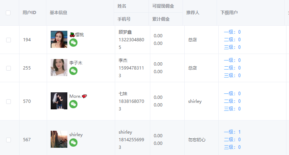Check the box for user 194
Image resolution: width=289 pixels, height=155 pixels.
coord(8,40)
